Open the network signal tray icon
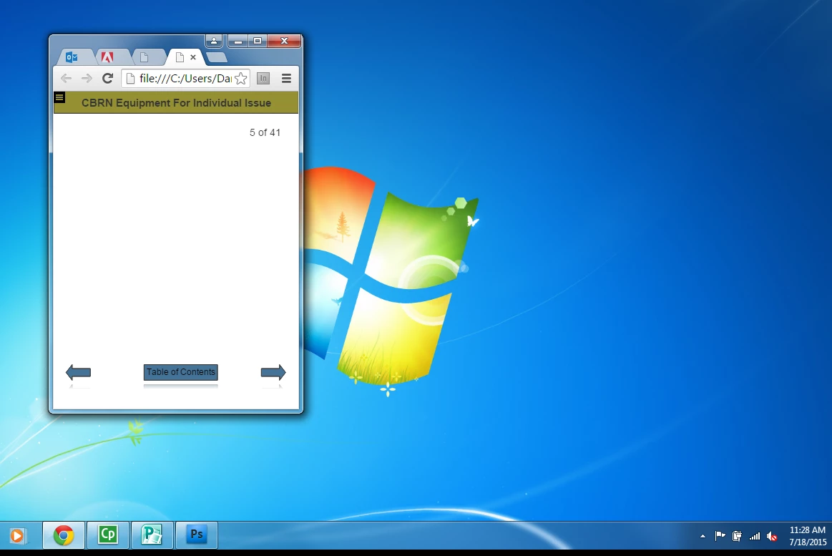 [x=755, y=537]
